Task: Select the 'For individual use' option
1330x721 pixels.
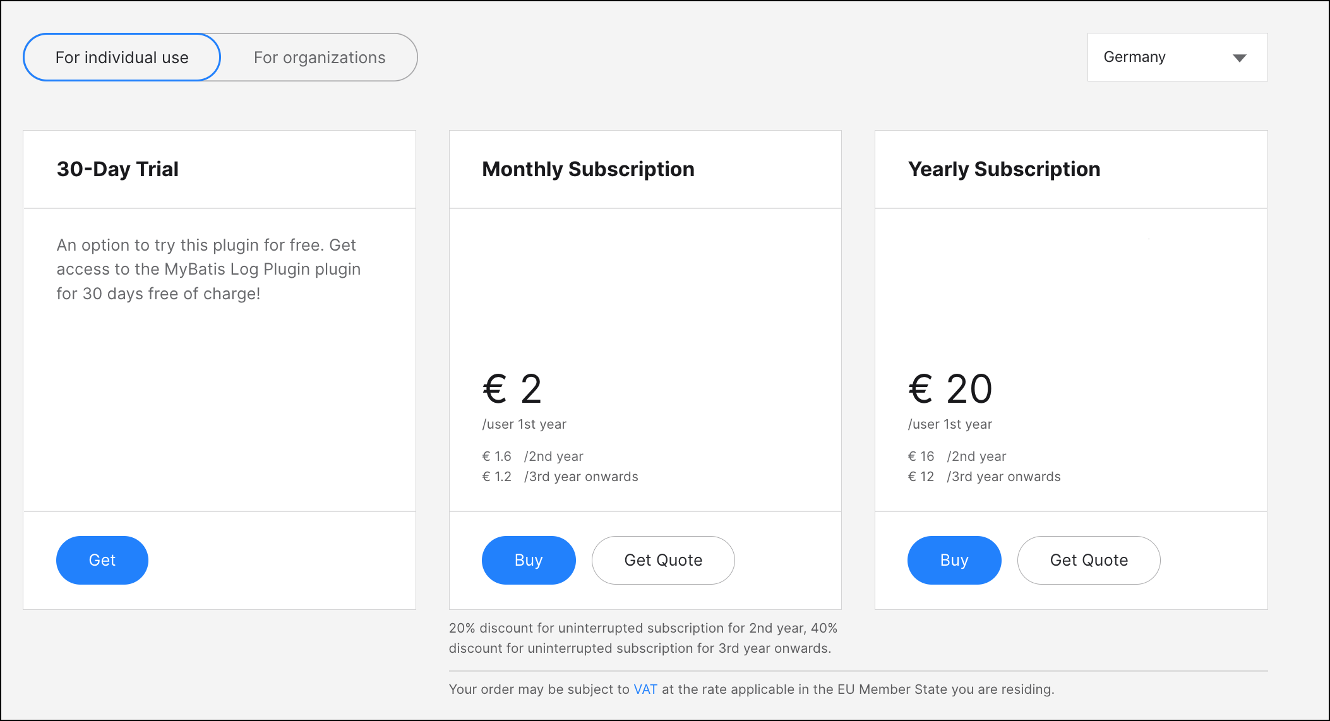Action: pyautogui.click(x=122, y=57)
